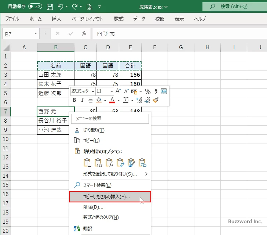Screen dimensions: 267x235
Task: Click the new document icon in quick access
Action: click(89, 7)
